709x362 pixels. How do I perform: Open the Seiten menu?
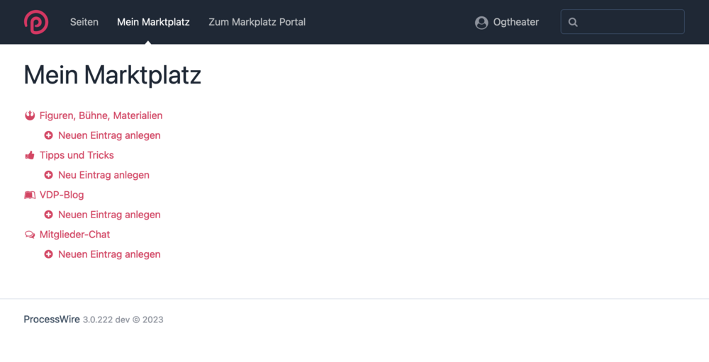coord(84,22)
